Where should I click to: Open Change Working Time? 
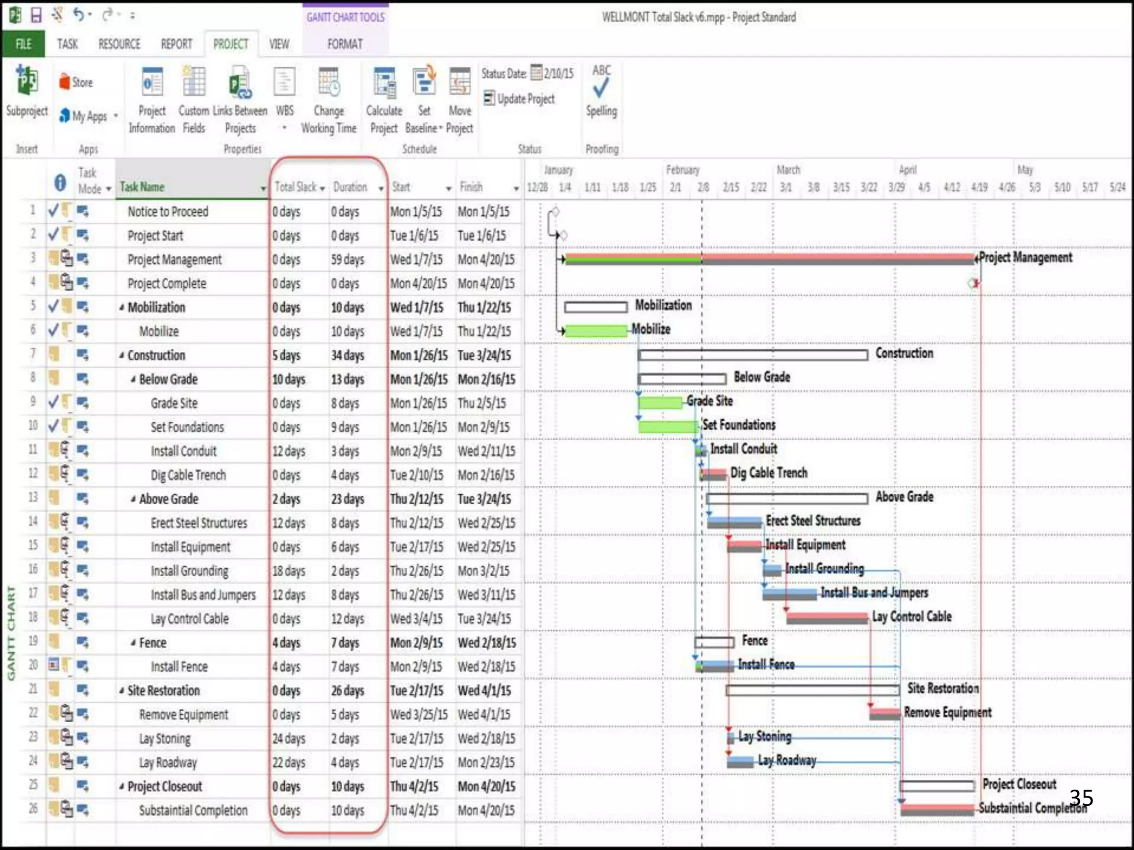coord(329,83)
